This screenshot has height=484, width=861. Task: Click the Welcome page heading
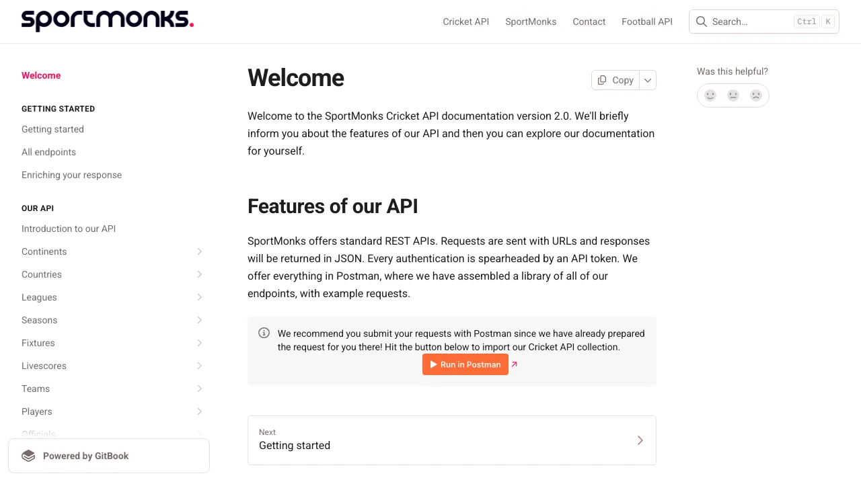coord(296,78)
